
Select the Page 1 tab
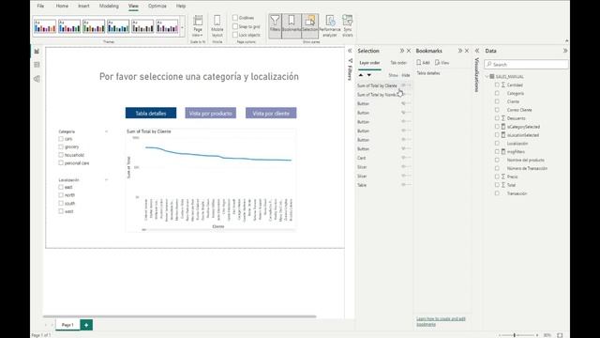pyautogui.click(x=67, y=325)
